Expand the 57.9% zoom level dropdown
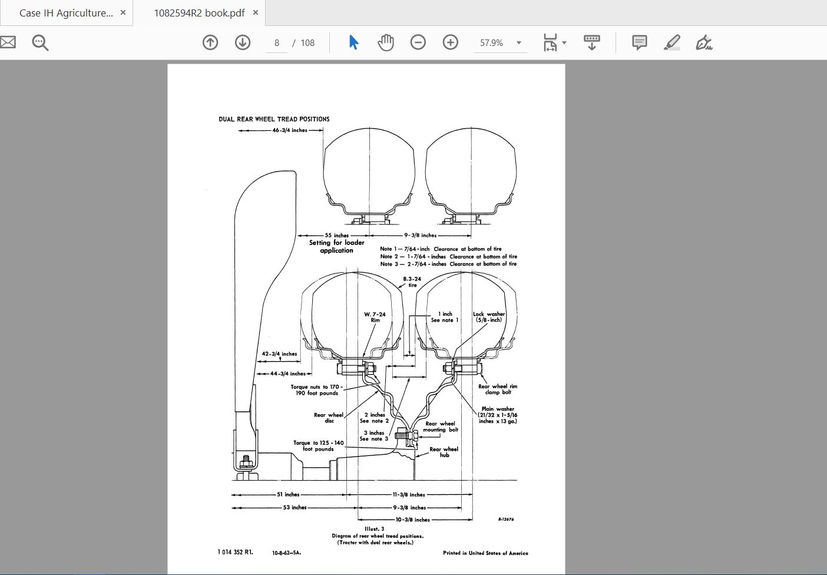 click(x=519, y=43)
